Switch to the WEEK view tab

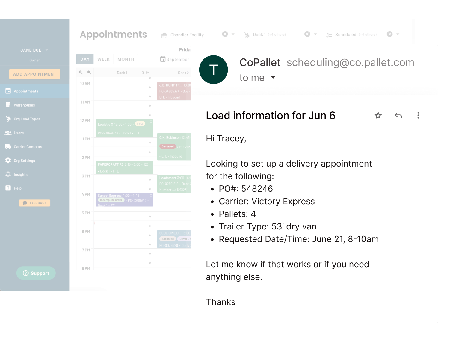(x=103, y=59)
